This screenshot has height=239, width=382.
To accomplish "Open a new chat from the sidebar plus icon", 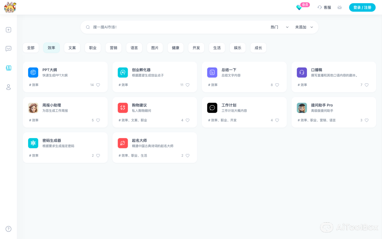I will (8, 30).
